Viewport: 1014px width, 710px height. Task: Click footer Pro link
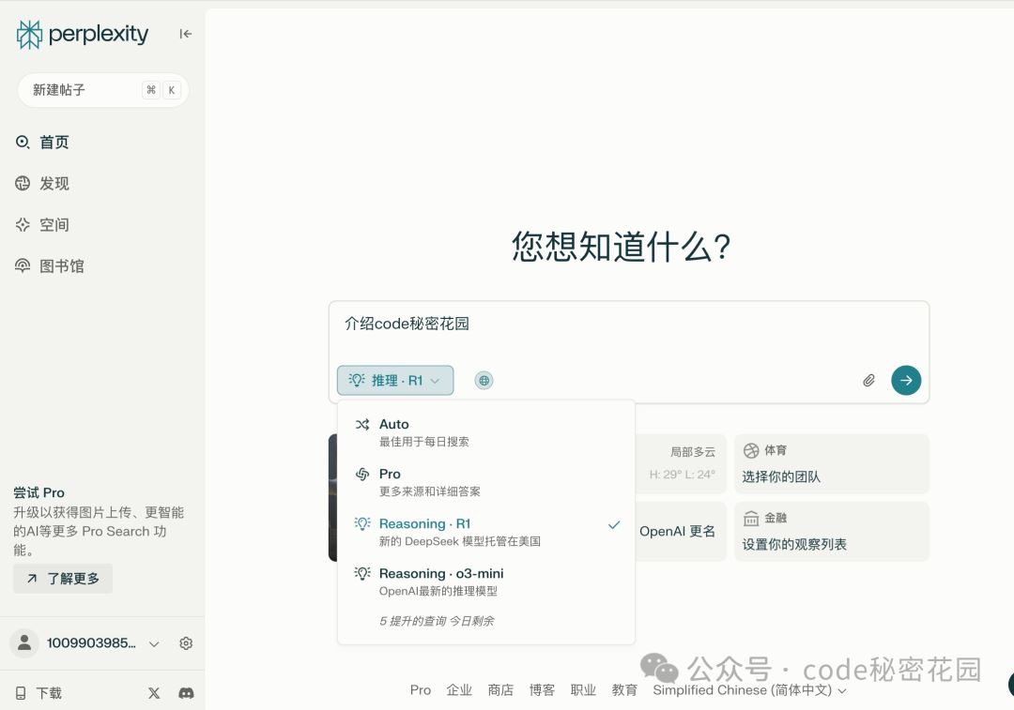tap(421, 690)
